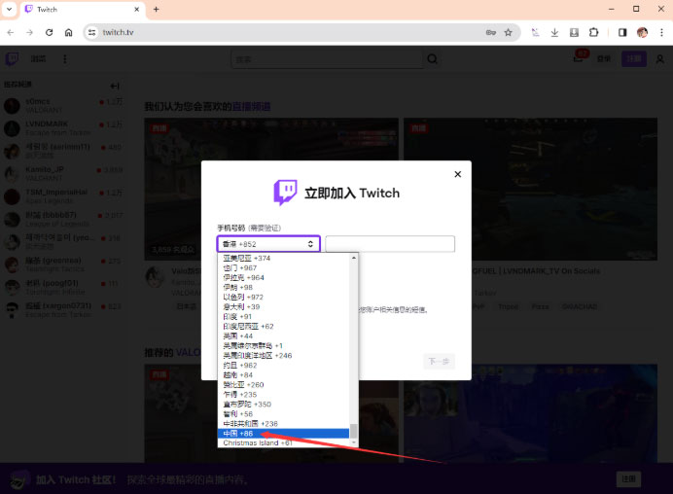Select 印度 +91 country code
The height and width of the screenshot is (494, 673).
(x=283, y=317)
